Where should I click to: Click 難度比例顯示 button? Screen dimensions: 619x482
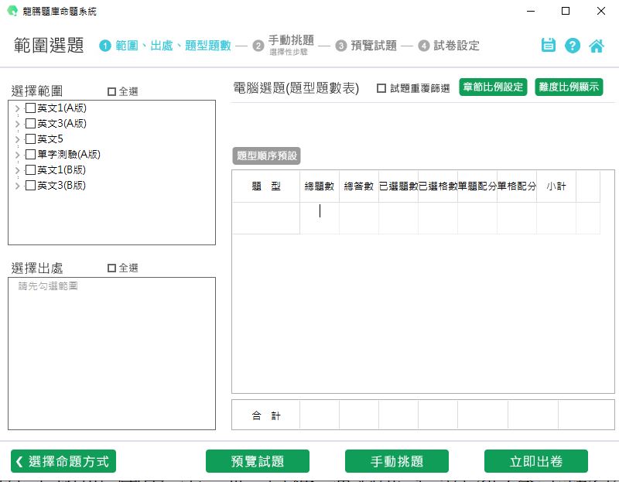point(569,87)
